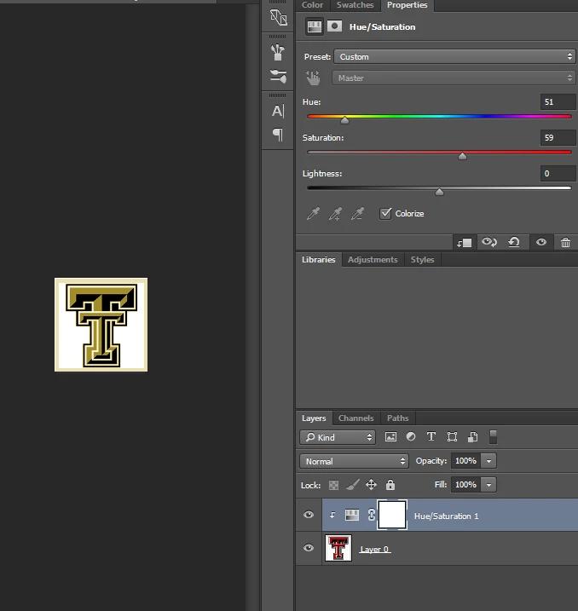Click the Hue/Saturation 1 layer name
578x611 pixels.
tap(446, 516)
